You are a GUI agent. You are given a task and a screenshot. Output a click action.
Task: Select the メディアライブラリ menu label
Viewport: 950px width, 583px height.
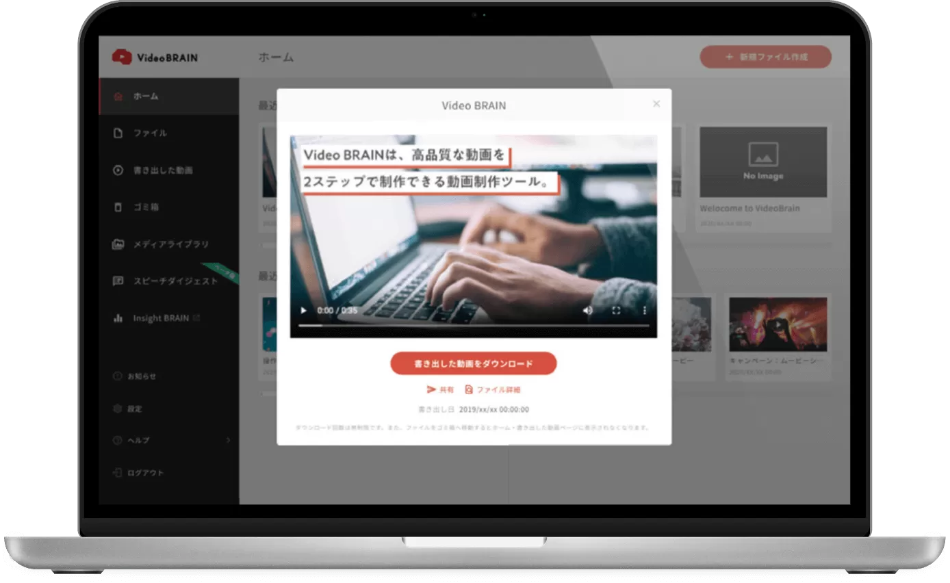click(171, 244)
